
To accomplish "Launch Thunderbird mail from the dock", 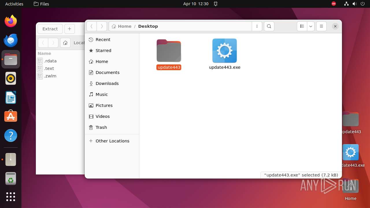I will 11,40.
